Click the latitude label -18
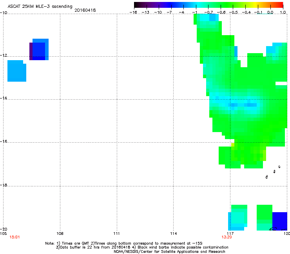This screenshot has width=290, height=254. 4,185
